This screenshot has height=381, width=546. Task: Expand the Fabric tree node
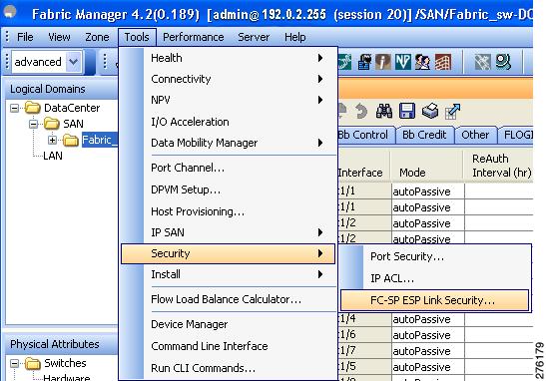52,140
